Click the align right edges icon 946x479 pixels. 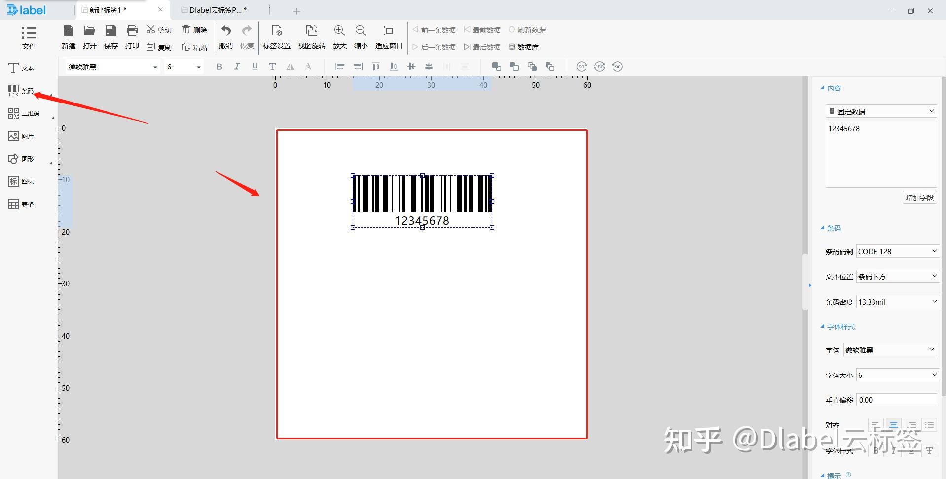tap(358, 67)
